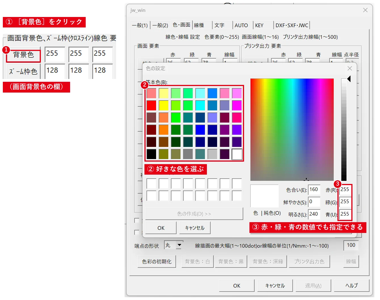This screenshot has height=300, width=380.
Task: Select the AUTO tab
Action: tap(243, 25)
